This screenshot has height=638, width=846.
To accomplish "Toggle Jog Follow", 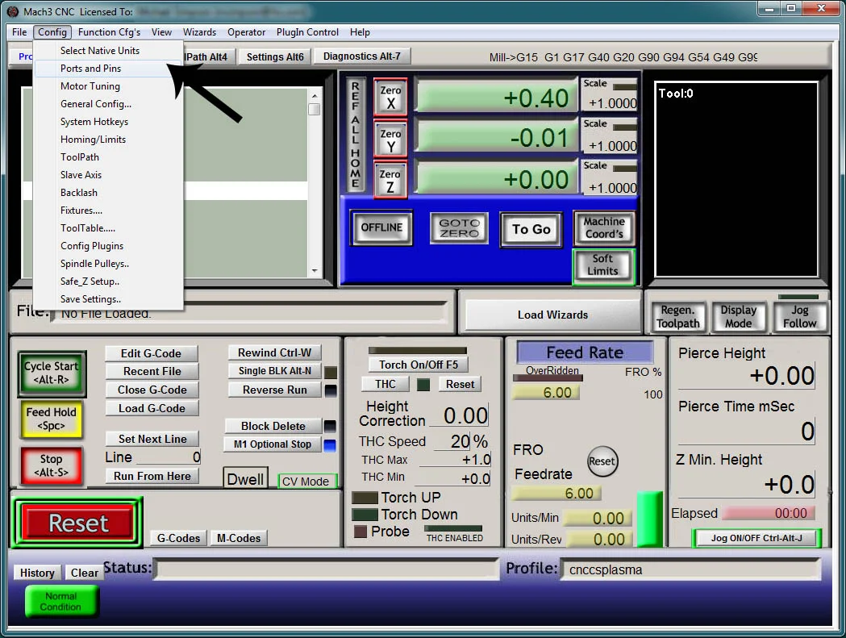I will click(799, 316).
